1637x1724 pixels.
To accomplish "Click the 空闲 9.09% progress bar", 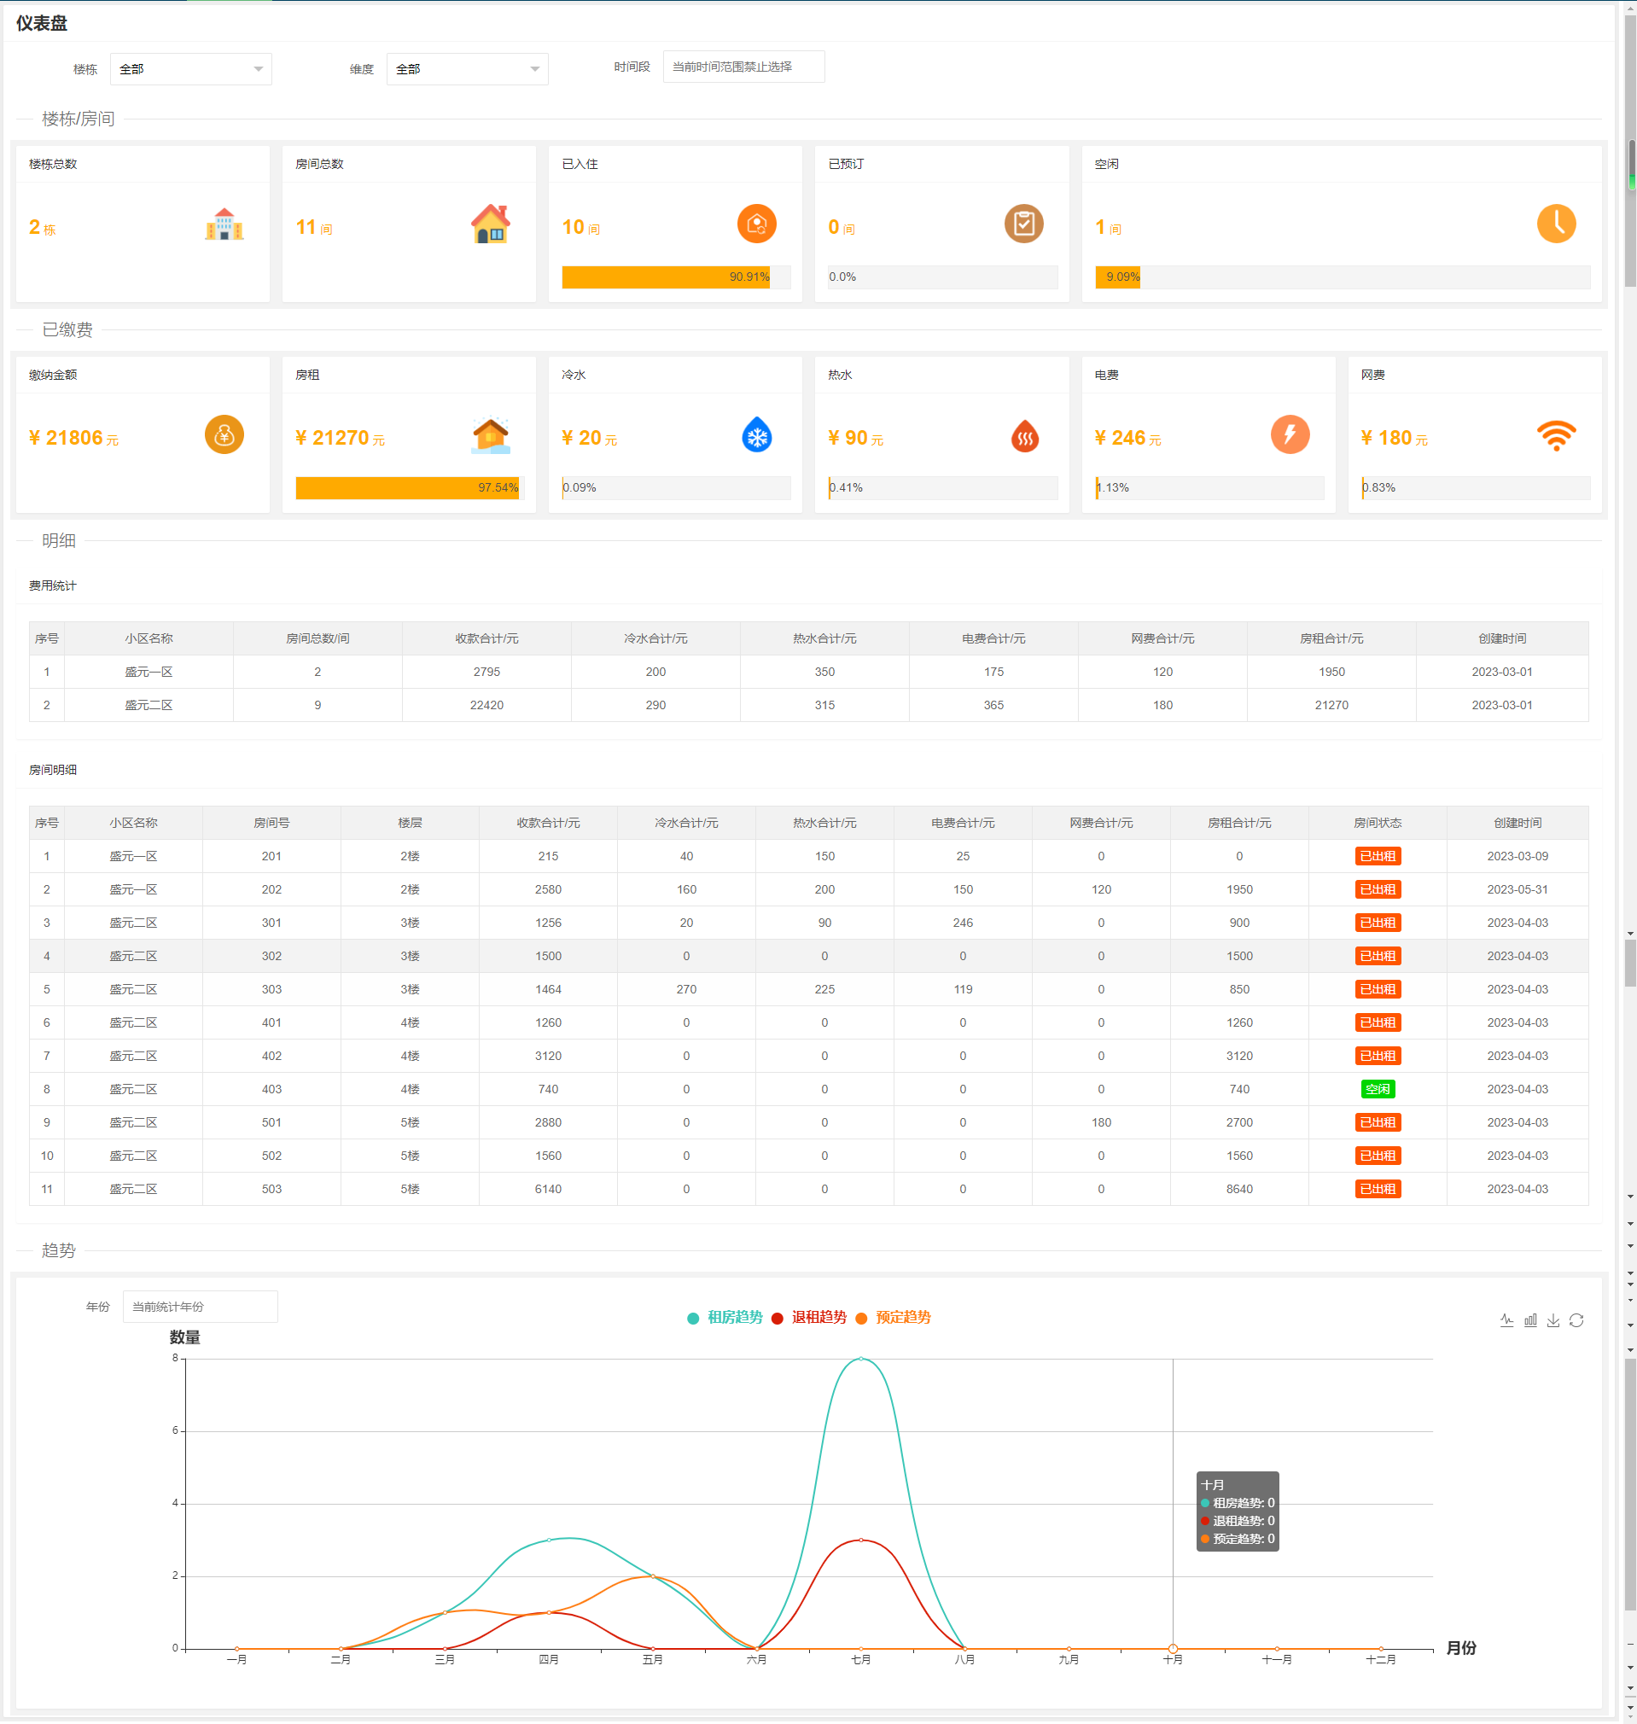I will (1342, 277).
